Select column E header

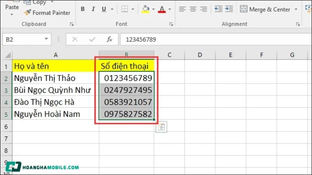[x=230, y=55]
